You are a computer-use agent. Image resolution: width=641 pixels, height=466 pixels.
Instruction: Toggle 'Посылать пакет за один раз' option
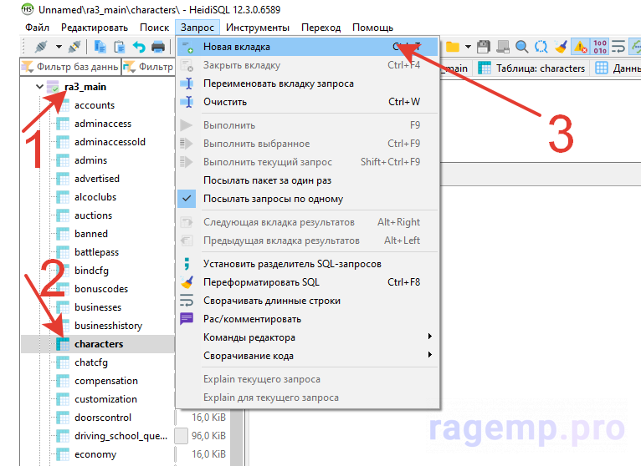click(267, 180)
